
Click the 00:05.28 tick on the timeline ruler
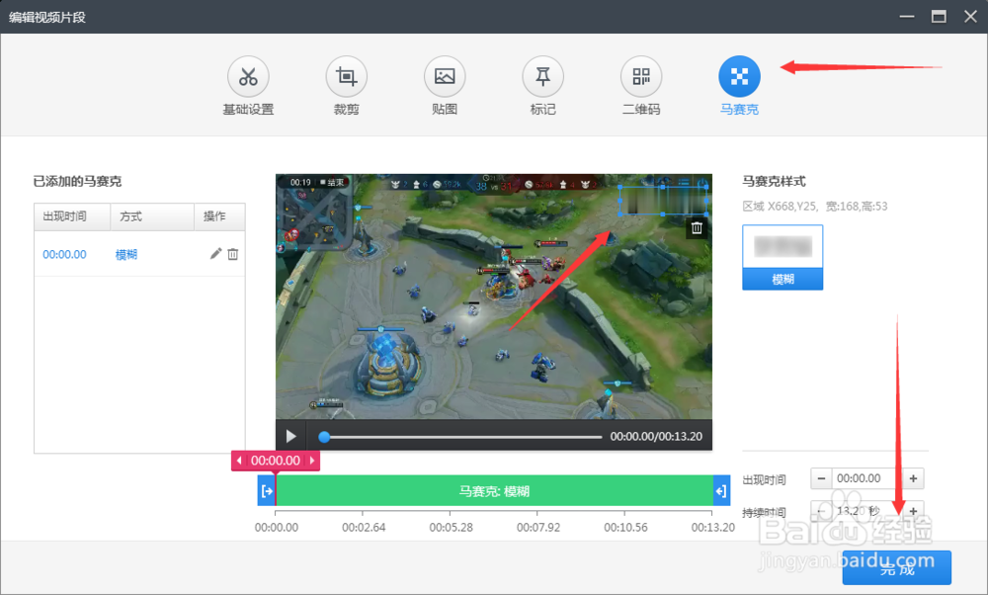[x=451, y=527]
